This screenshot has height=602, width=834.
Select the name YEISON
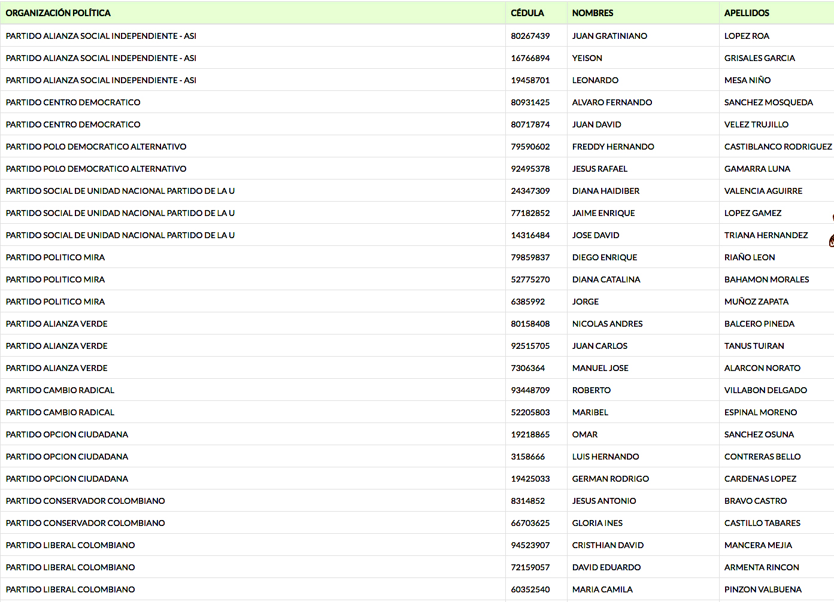[587, 58]
